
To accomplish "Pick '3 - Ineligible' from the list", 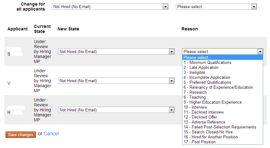I will pos(194,73).
